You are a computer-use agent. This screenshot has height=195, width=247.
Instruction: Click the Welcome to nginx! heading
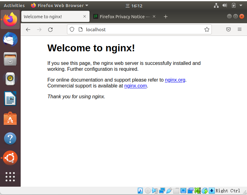[x=91, y=48]
